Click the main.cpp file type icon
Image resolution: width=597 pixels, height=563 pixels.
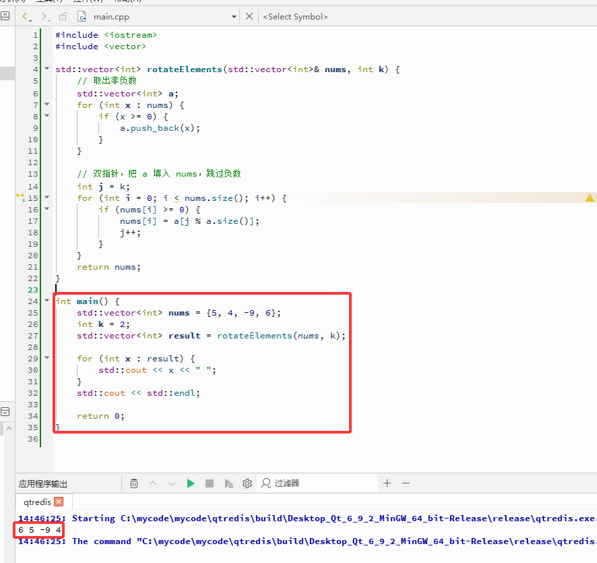coord(82,16)
